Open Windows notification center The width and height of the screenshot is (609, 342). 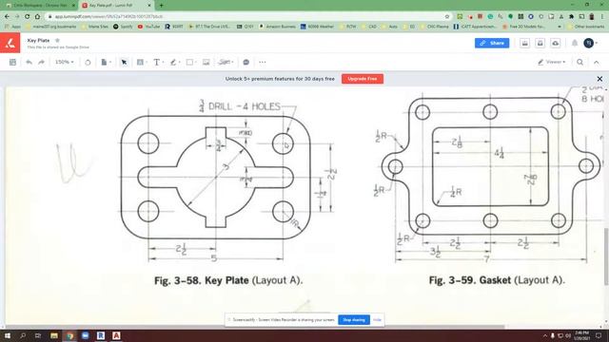click(599, 335)
